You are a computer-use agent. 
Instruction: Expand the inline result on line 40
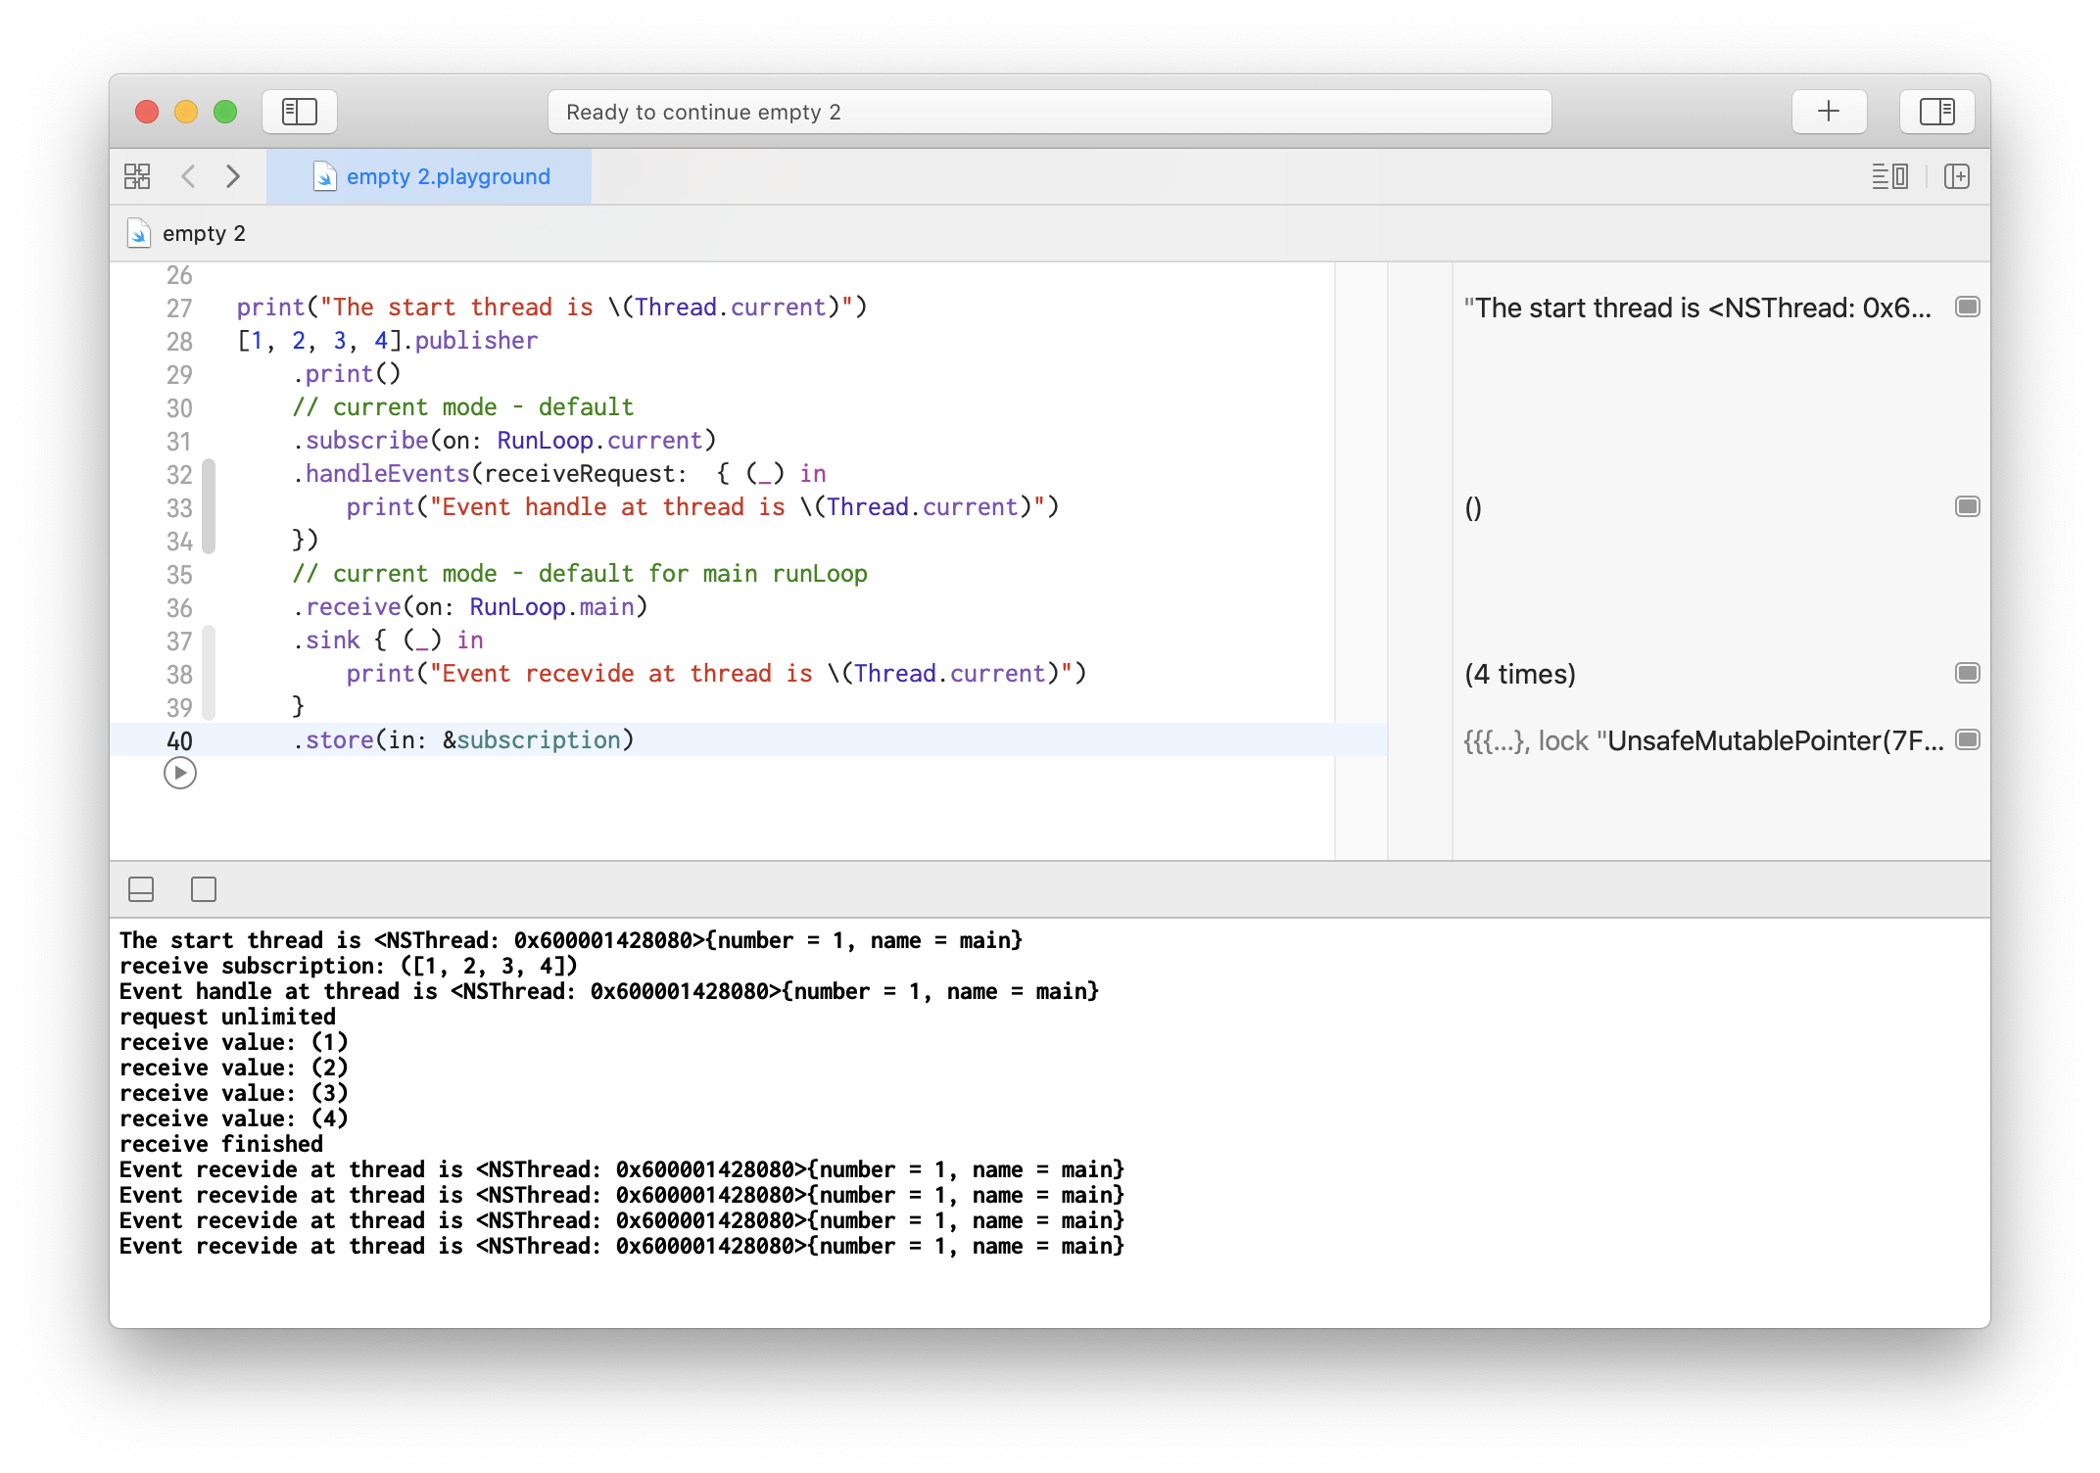click(x=1968, y=738)
